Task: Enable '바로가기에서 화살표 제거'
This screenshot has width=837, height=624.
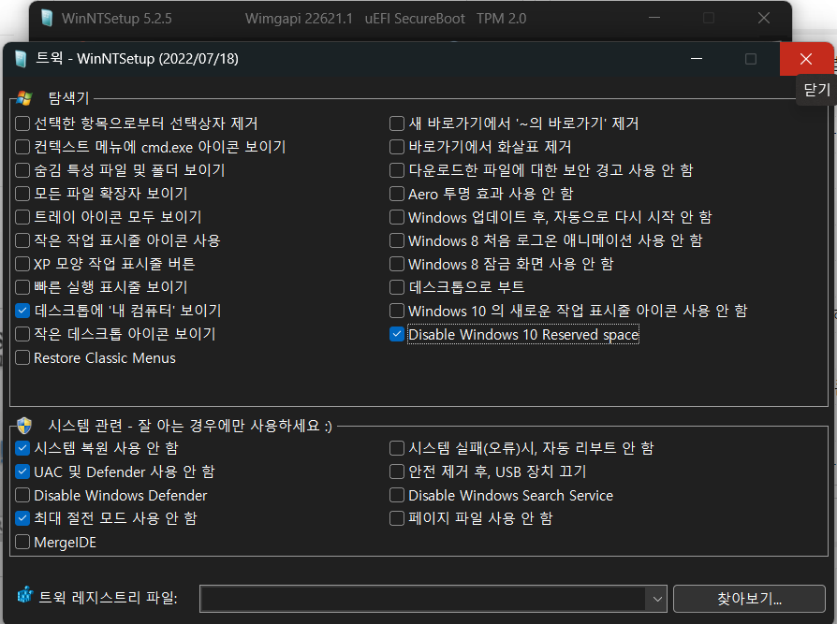Action: (x=397, y=147)
